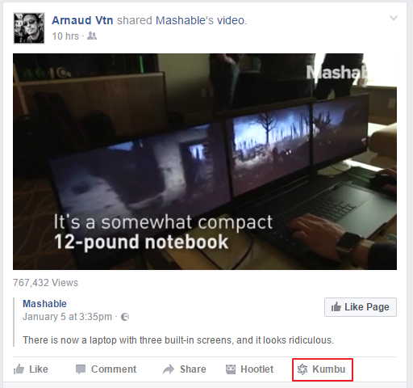Image resolution: width=413 pixels, height=388 pixels.
Task: Click the Like Page button
Action: [x=361, y=307]
